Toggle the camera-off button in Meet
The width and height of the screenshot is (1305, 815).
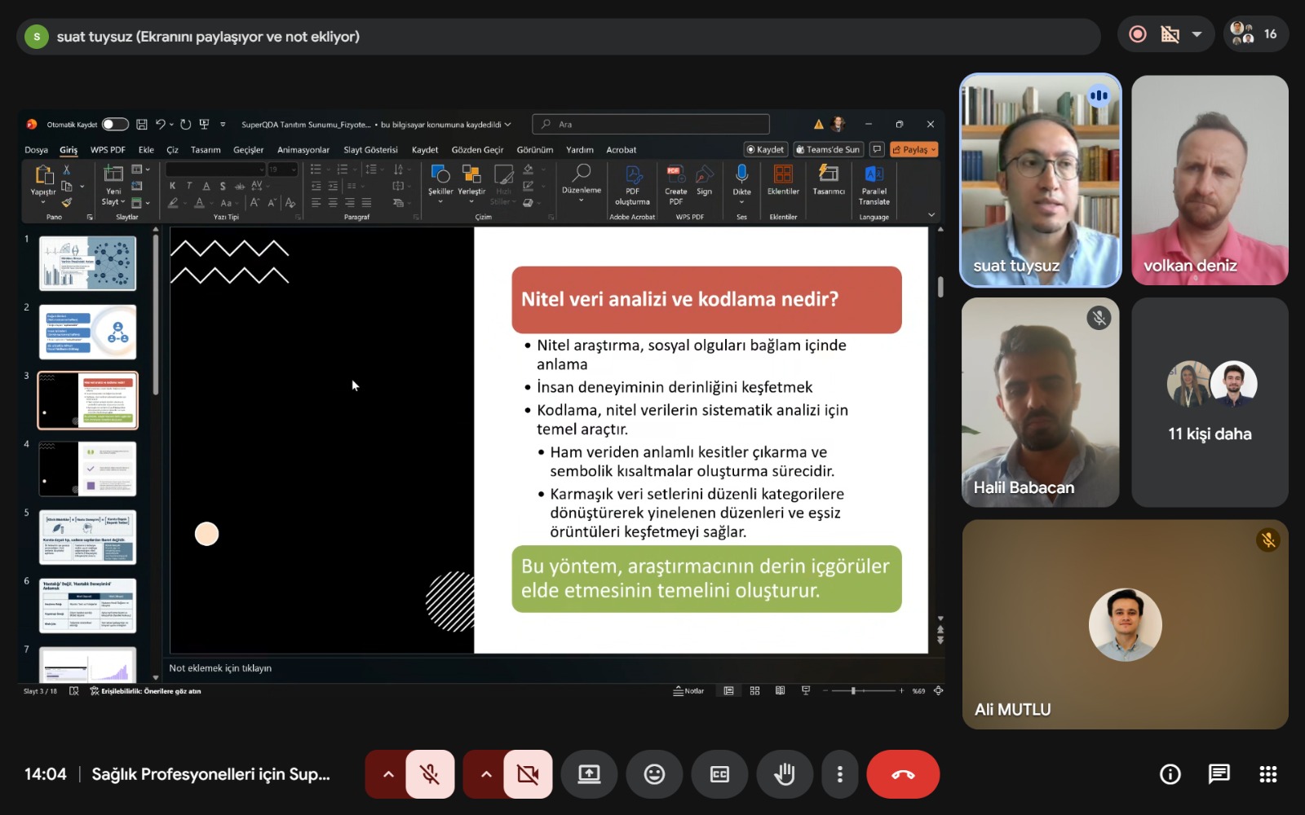click(528, 774)
